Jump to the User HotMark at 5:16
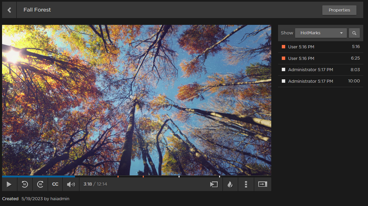The image size is (368, 206). (320, 47)
